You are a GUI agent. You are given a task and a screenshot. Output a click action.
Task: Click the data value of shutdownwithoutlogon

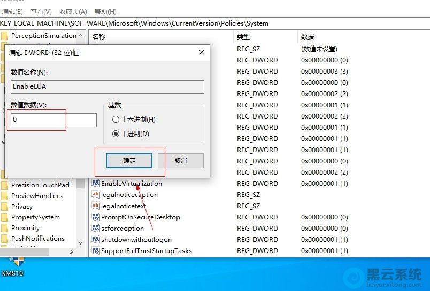(x=325, y=240)
